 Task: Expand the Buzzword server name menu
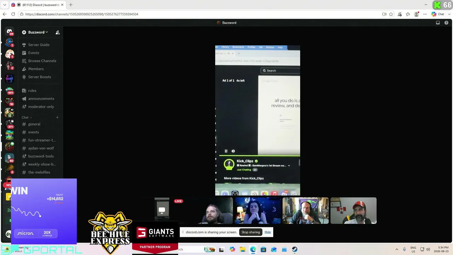pyautogui.click(x=38, y=32)
